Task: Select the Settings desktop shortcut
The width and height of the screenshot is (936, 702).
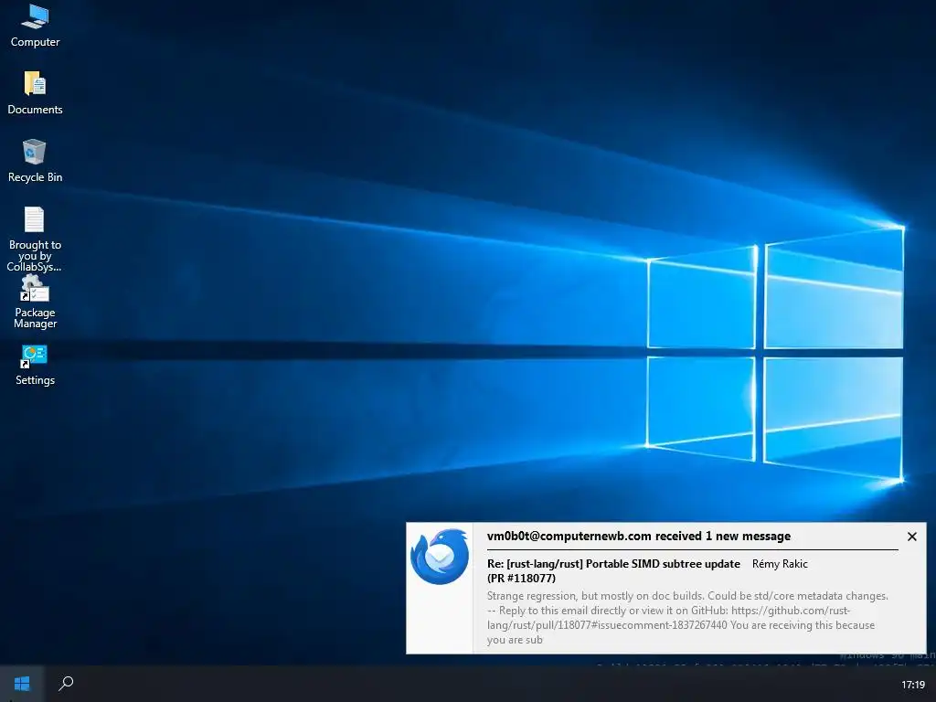Action: point(35,366)
